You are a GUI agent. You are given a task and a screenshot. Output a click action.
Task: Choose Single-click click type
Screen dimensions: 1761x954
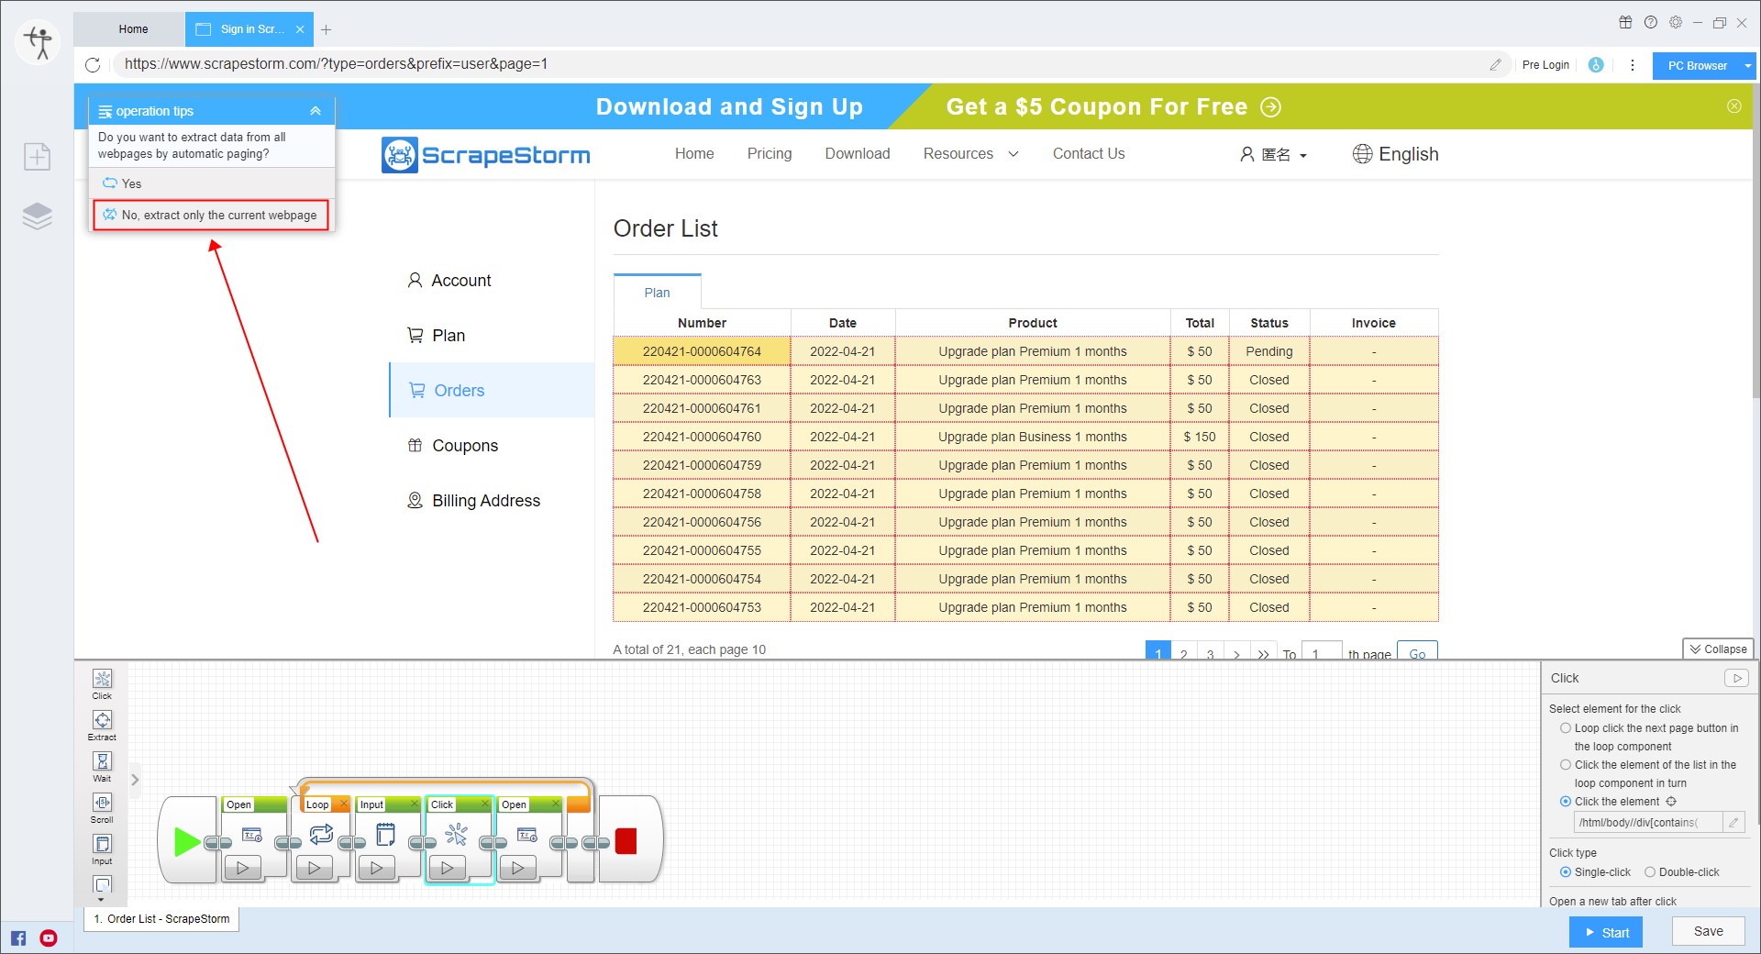(x=1566, y=872)
